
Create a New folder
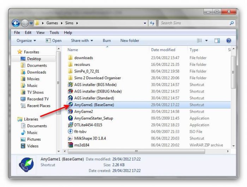[x=129, y=40]
